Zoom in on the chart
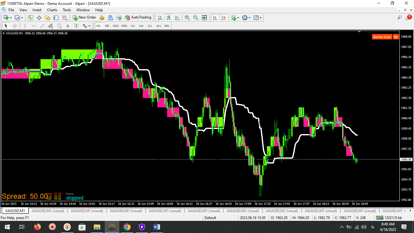This screenshot has height=233, width=414. pyautogui.click(x=187, y=18)
